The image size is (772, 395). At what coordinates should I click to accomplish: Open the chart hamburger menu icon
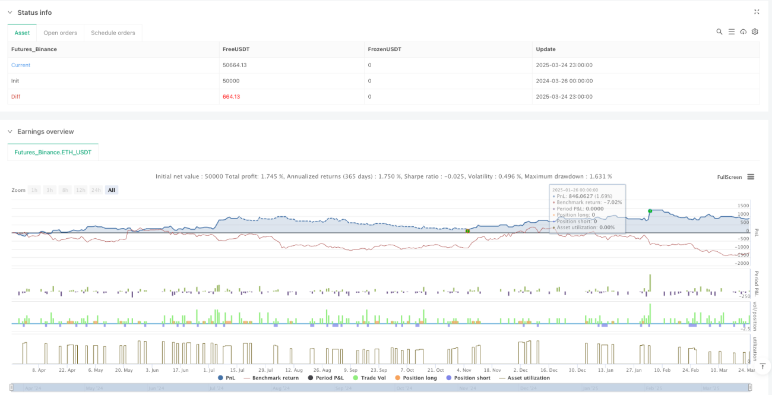(x=751, y=177)
